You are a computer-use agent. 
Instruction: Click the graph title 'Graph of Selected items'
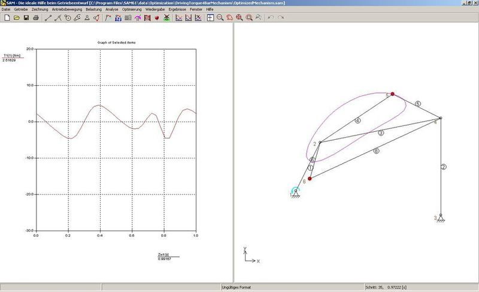[x=116, y=43]
